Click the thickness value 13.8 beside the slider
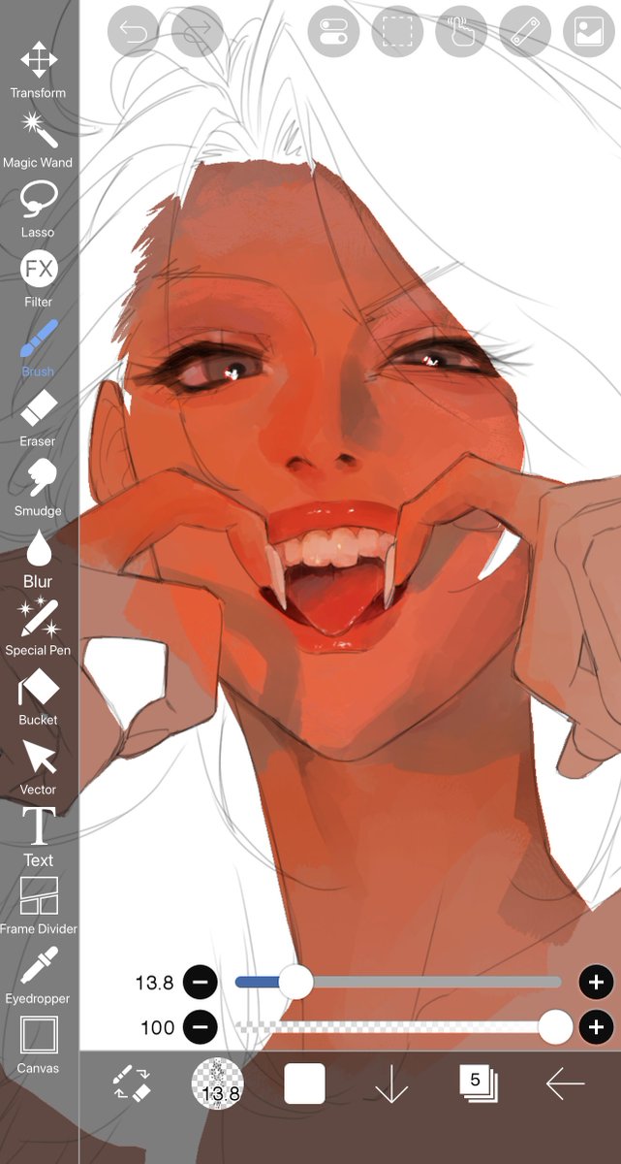621x1164 pixels. tap(154, 983)
